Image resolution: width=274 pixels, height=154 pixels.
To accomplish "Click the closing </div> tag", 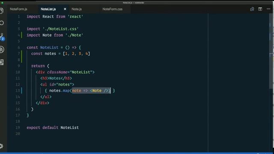I will coord(42,103).
